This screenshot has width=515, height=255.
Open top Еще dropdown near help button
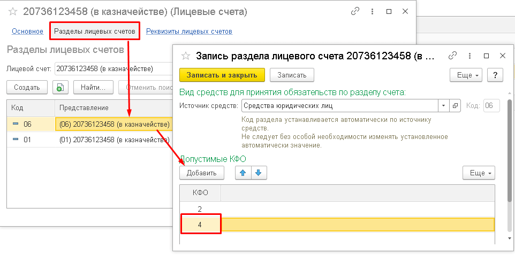point(466,75)
